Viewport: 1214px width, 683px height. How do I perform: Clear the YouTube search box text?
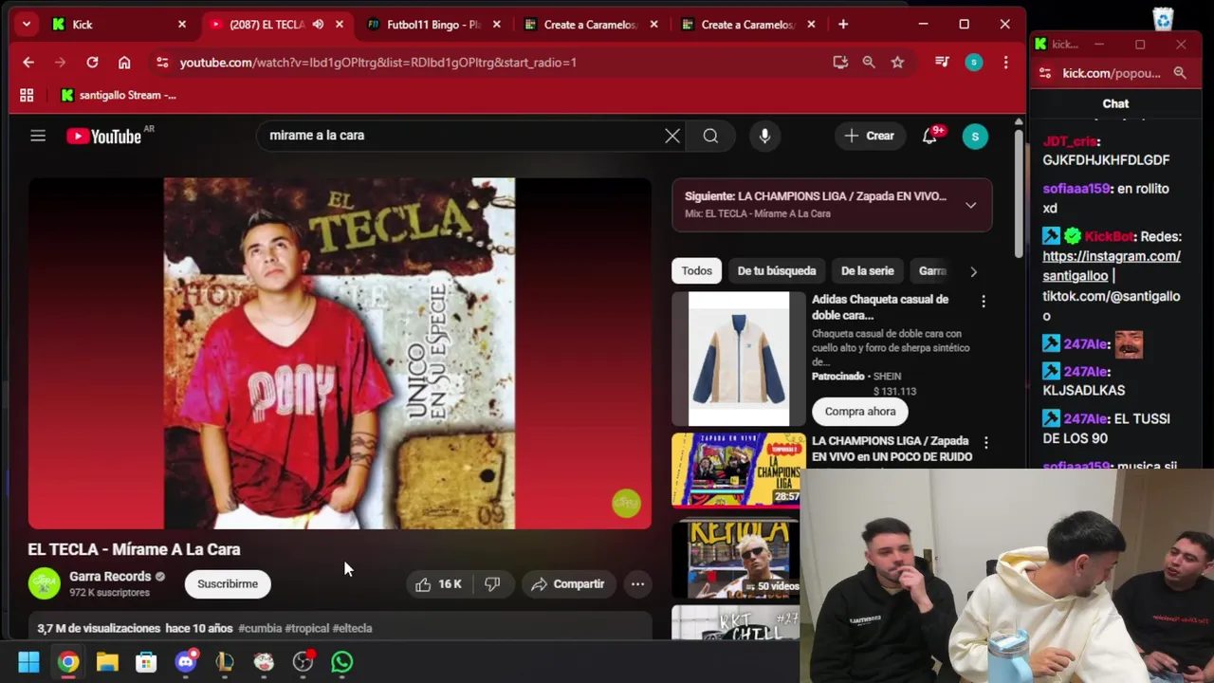[672, 136]
